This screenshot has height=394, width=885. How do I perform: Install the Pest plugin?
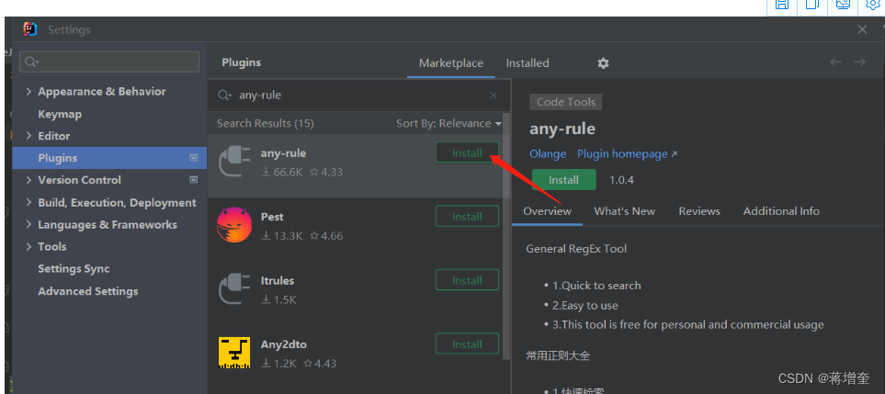click(x=467, y=217)
